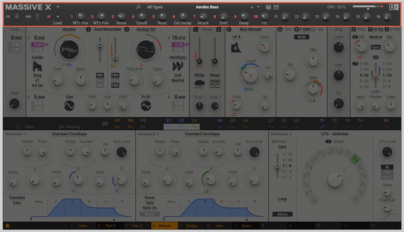Click the save-as preset icon

click(x=276, y=7)
